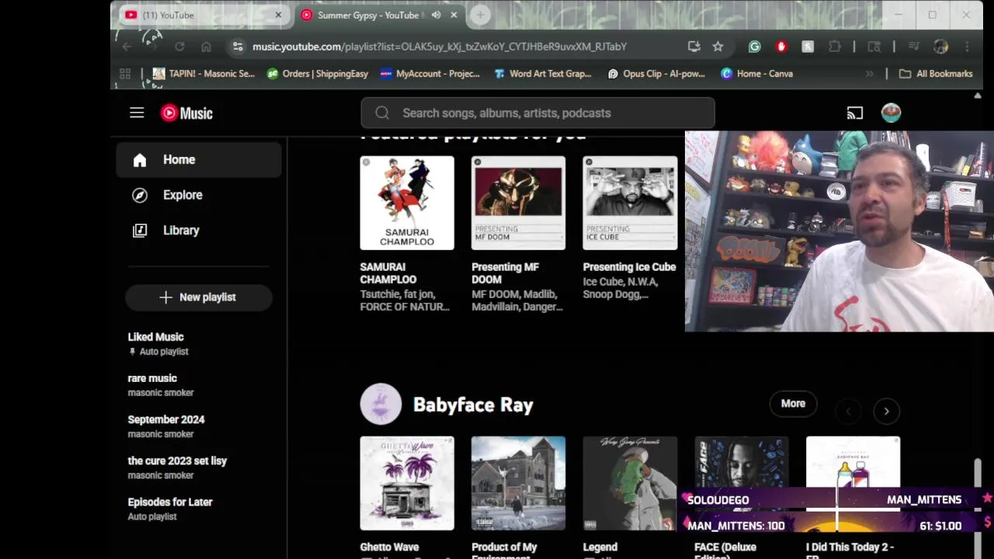Open the red stop-hand extension icon
Screen dimensions: 994x559
coord(781,47)
